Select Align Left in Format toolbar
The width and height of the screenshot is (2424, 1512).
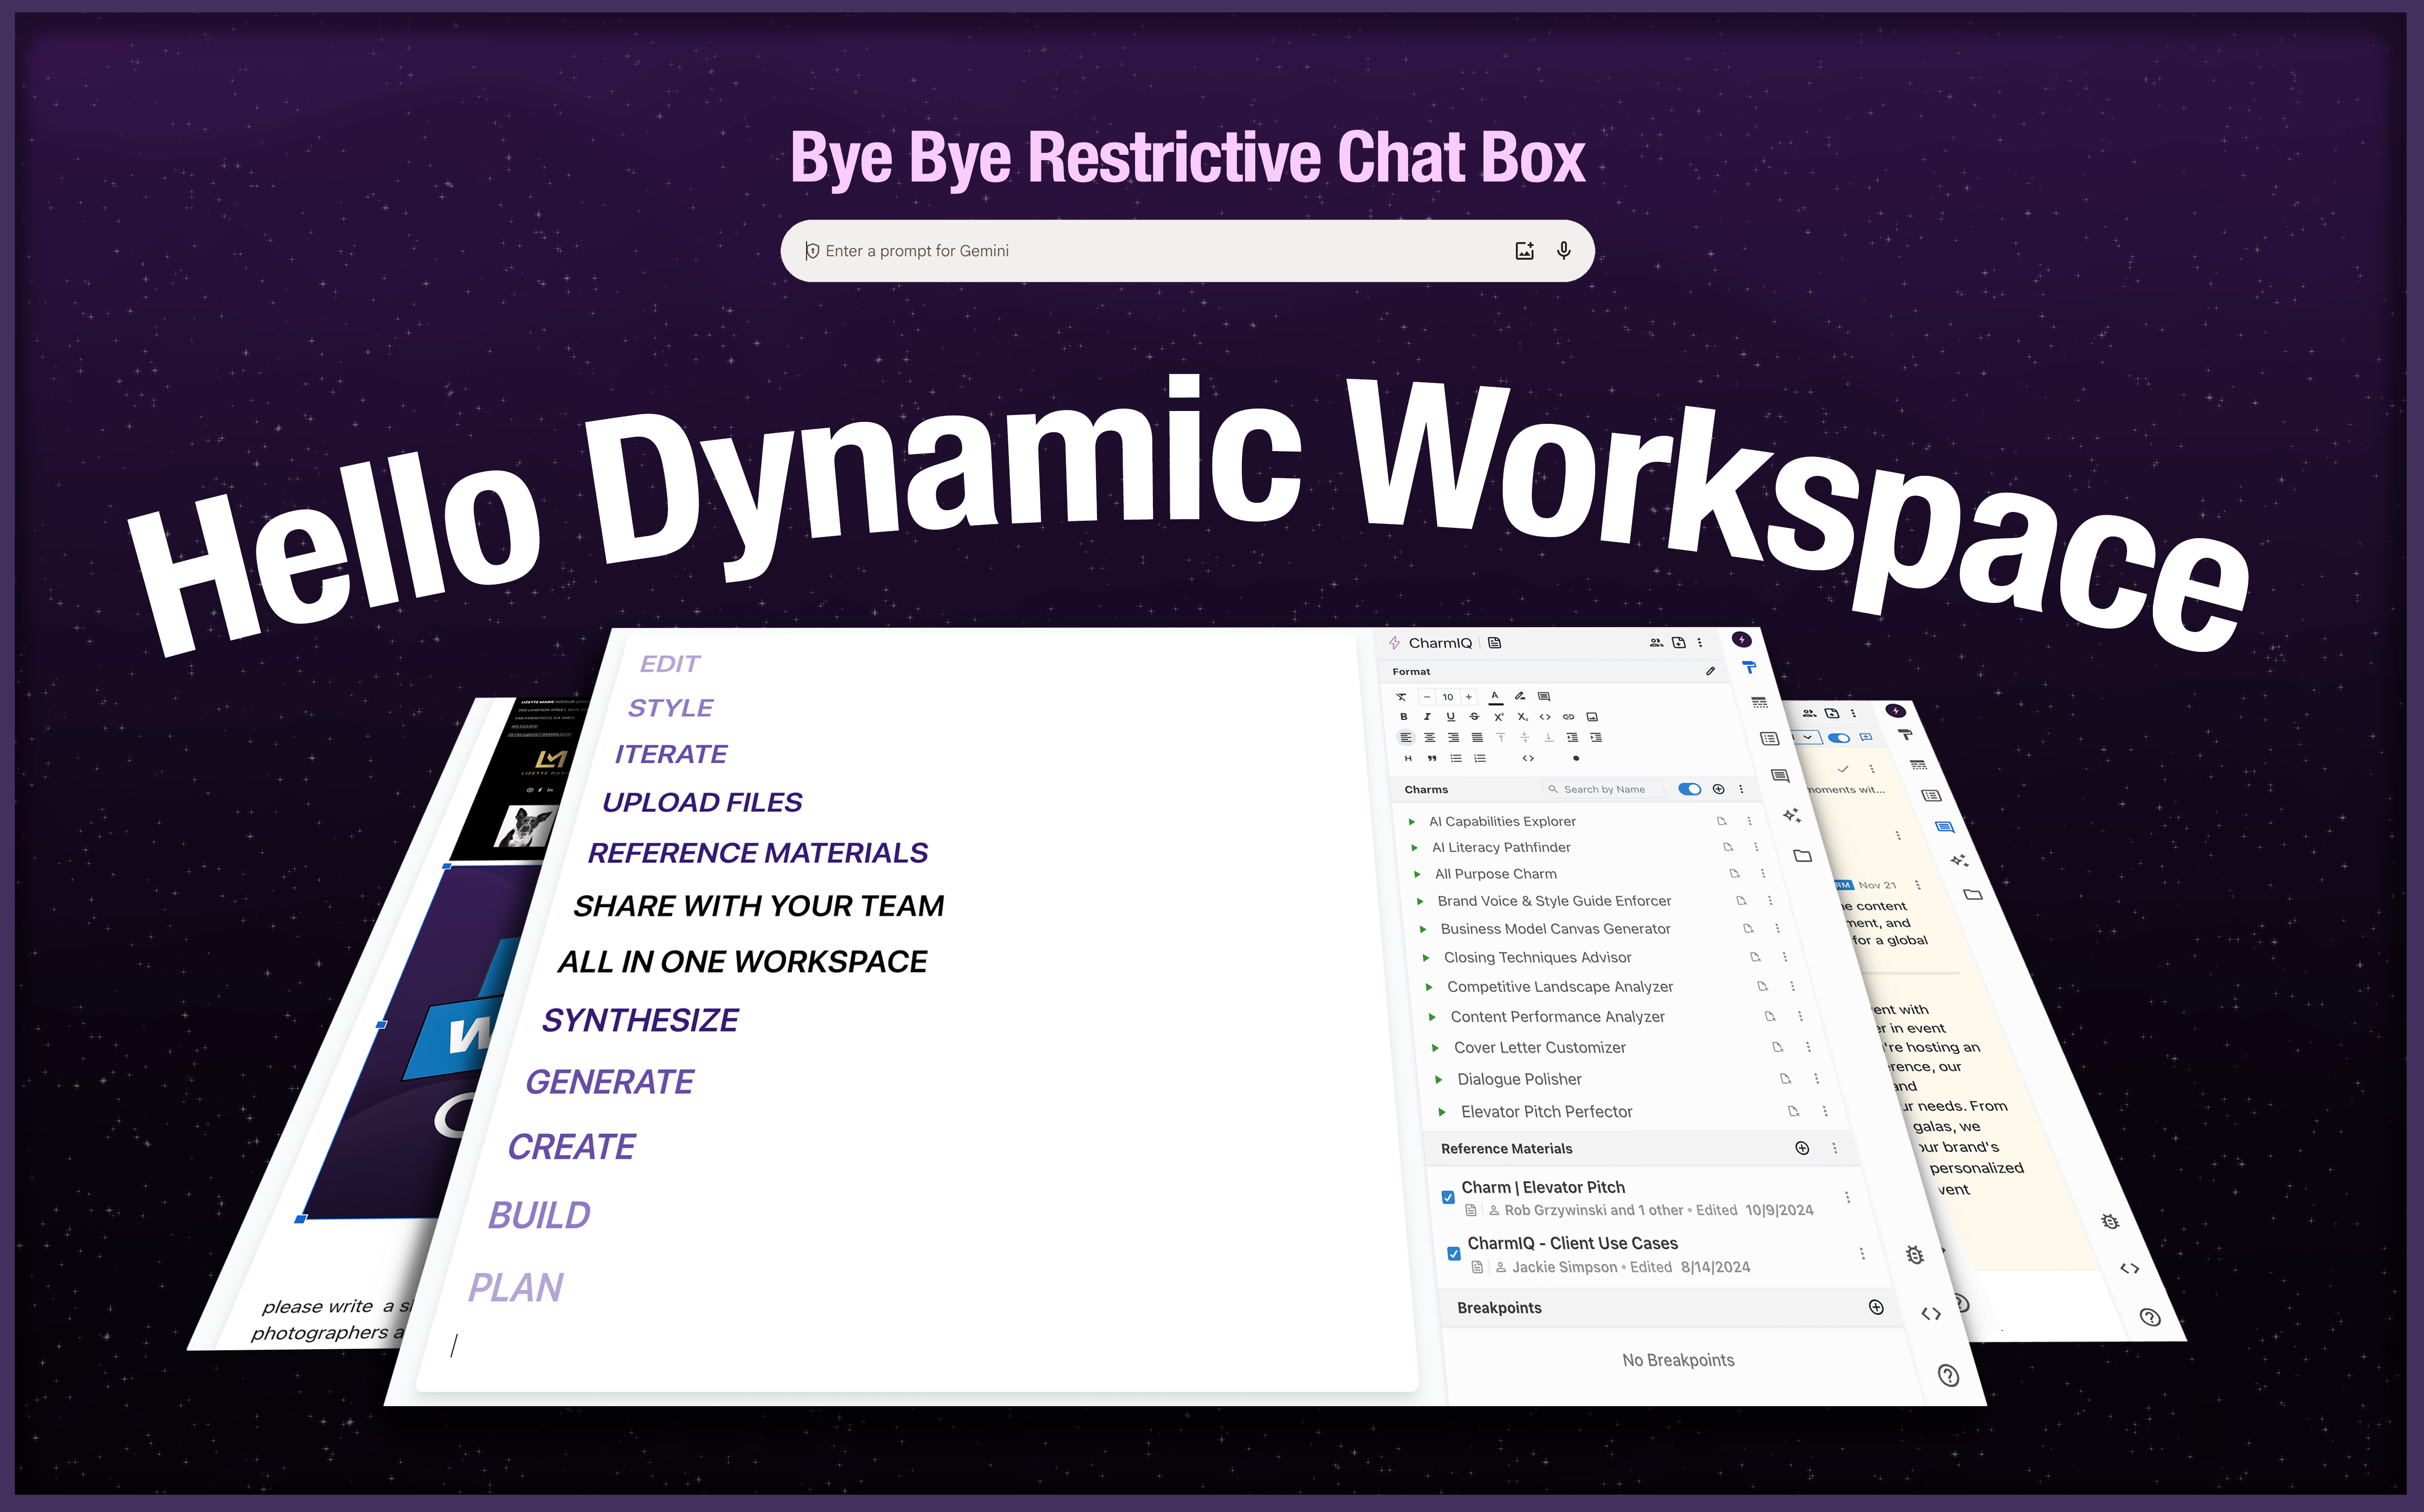[x=1406, y=738]
